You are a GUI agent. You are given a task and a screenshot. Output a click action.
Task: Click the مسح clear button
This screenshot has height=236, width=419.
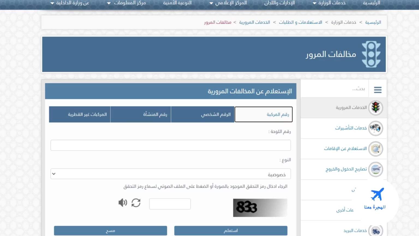110,231
